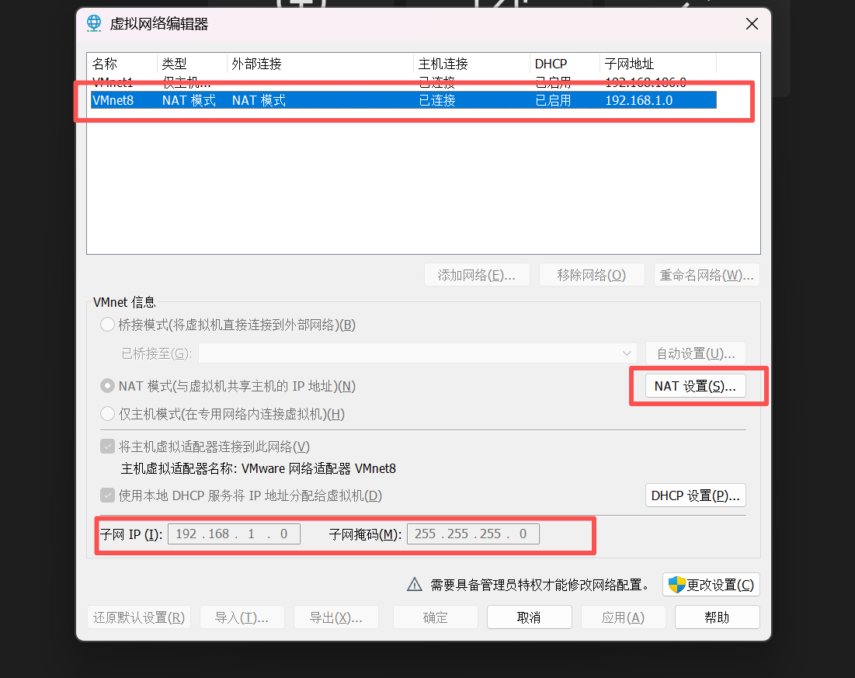Open NAT 设置(S)... dialog
This screenshot has width=855, height=678.
(696, 386)
